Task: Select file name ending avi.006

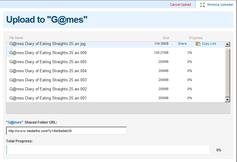Action: (x=48, y=53)
